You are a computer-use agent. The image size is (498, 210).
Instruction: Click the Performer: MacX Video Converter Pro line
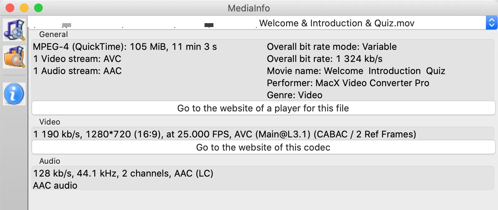(348, 83)
